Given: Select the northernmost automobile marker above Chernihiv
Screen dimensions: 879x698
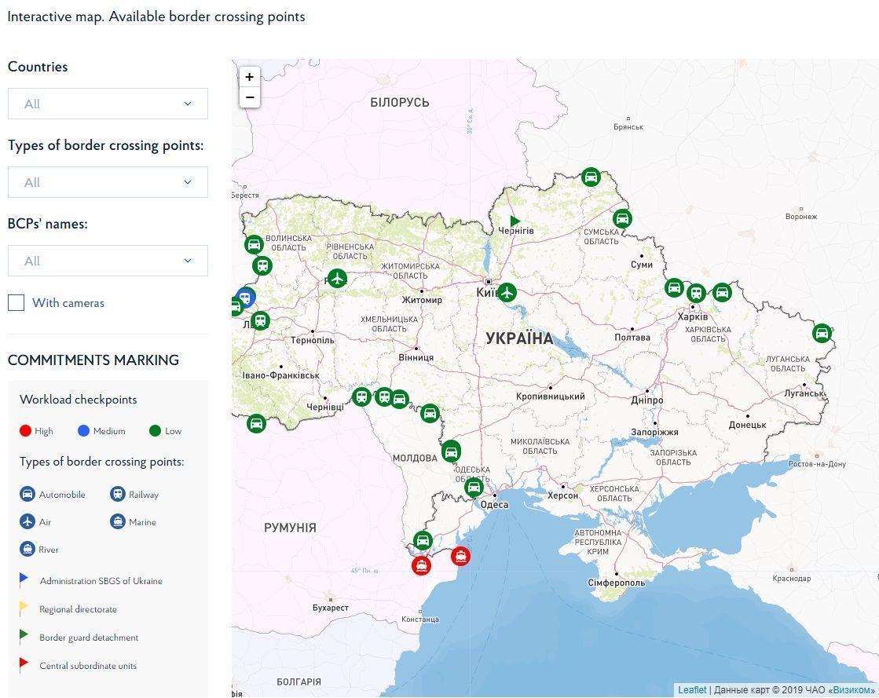Looking at the screenshot, I should pos(591,177).
